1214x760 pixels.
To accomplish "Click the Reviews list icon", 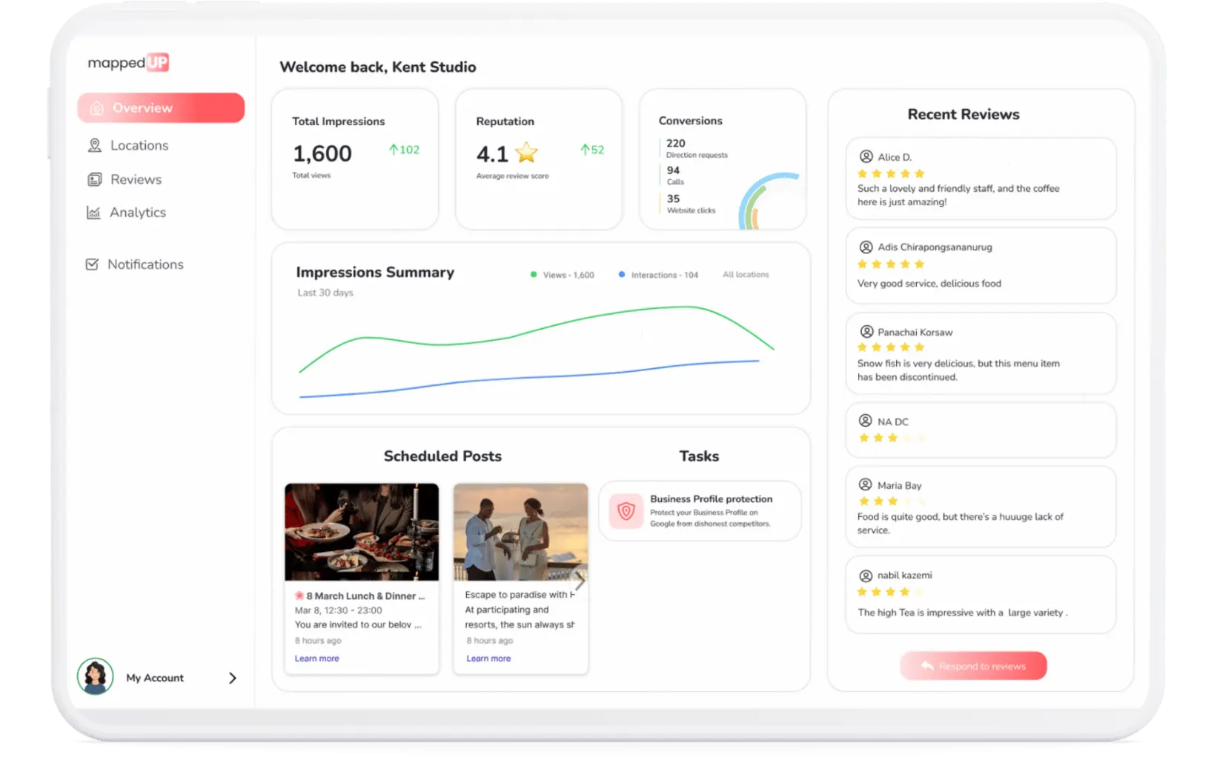I will point(95,179).
